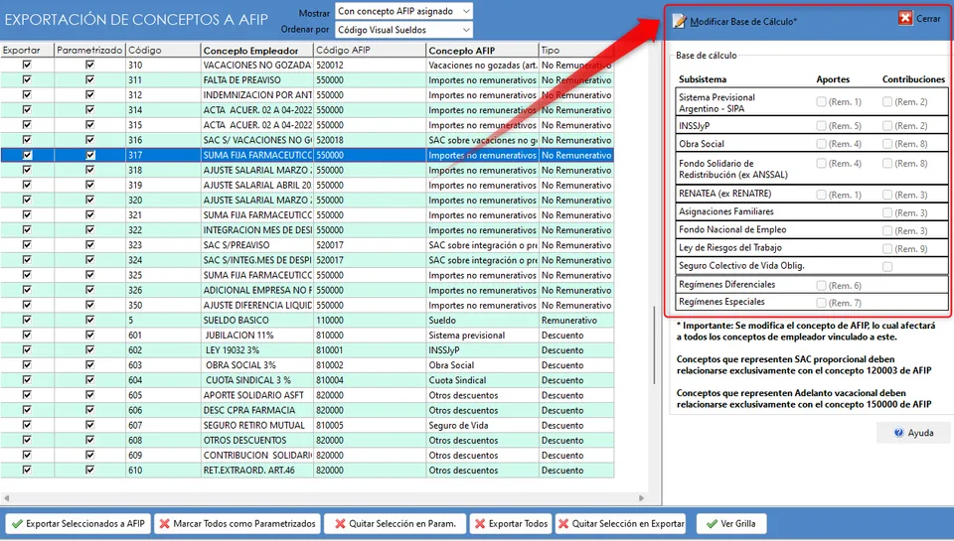Click red X icon on Quitar Selección en Param.
The height and width of the screenshot is (541, 954).
tap(340, 523)
